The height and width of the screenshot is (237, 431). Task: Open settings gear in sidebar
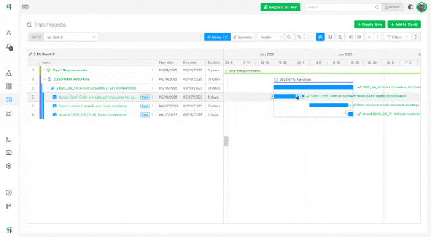click(x=9, y=166)
